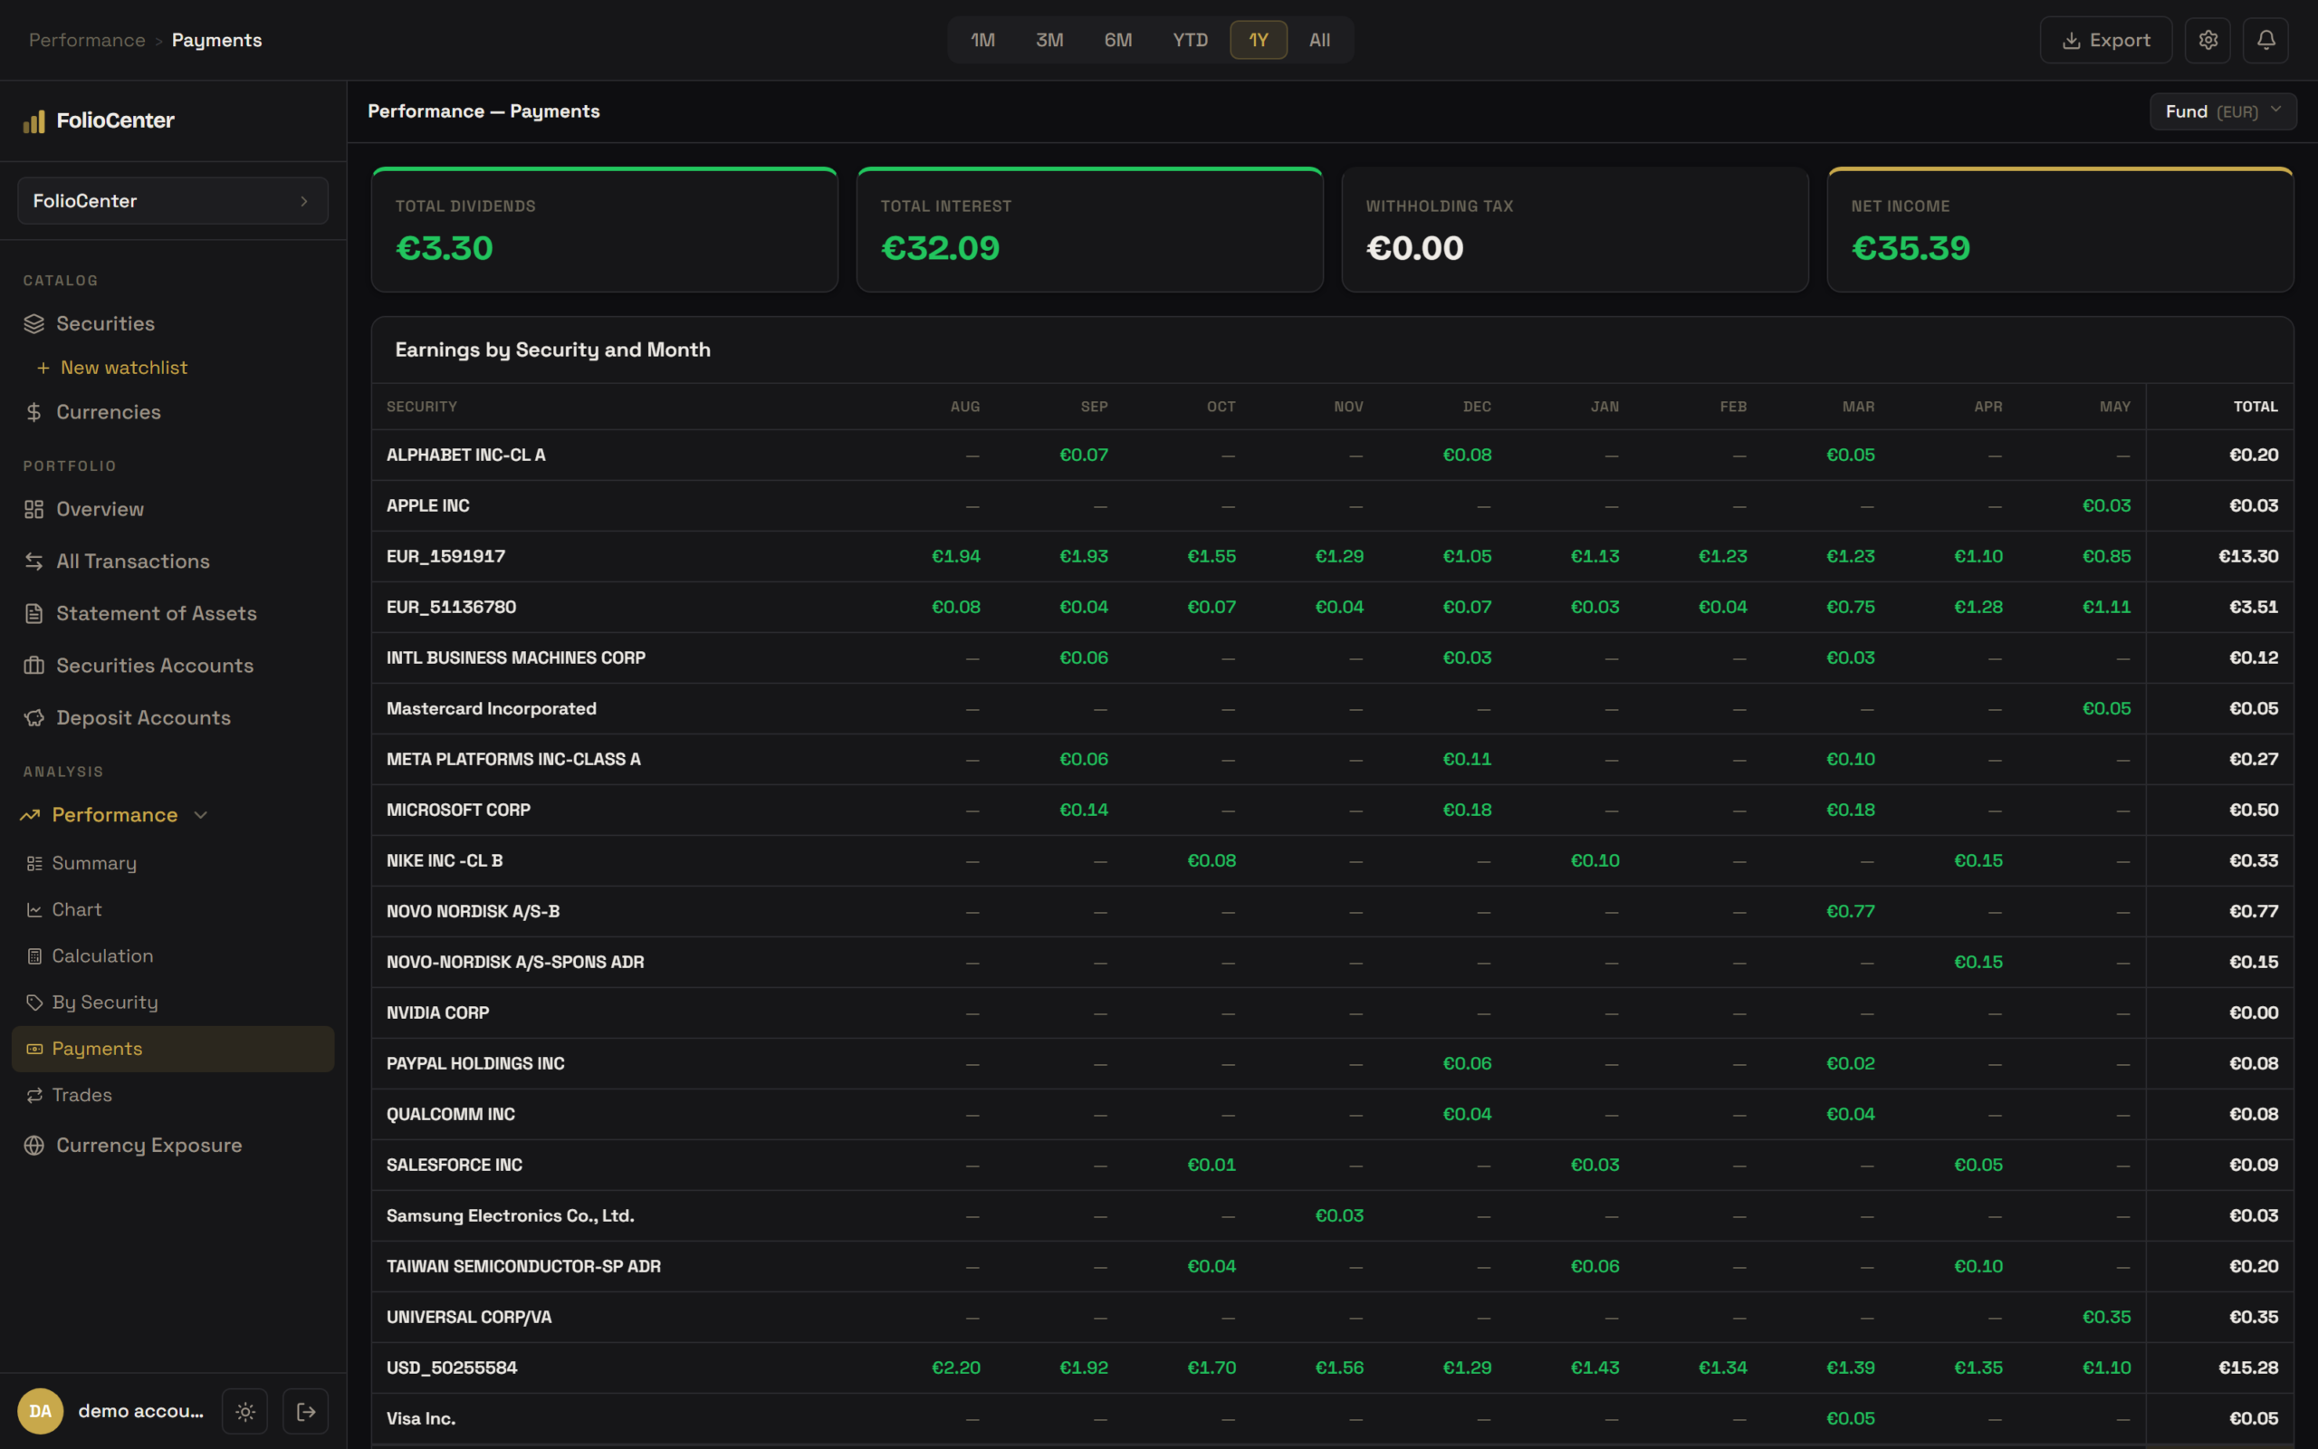Open the Performance Summary subpage
Image resolution: width=2318 pixels, height=1449 pixels.
pyautogui.click(x=94, y=863)
